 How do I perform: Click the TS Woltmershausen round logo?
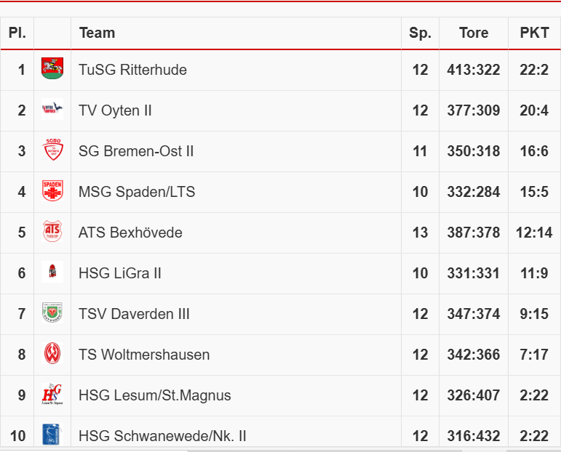tap(52, 355)
